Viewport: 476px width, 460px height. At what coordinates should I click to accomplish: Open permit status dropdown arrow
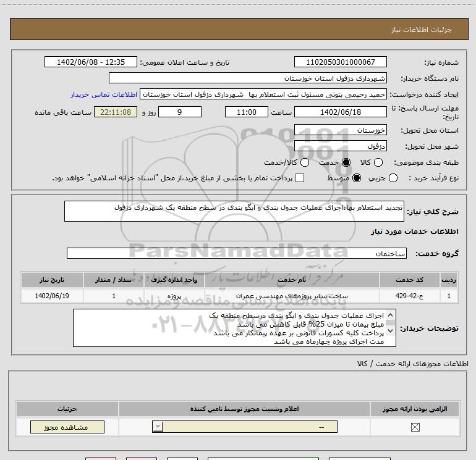tap(158, 427)
